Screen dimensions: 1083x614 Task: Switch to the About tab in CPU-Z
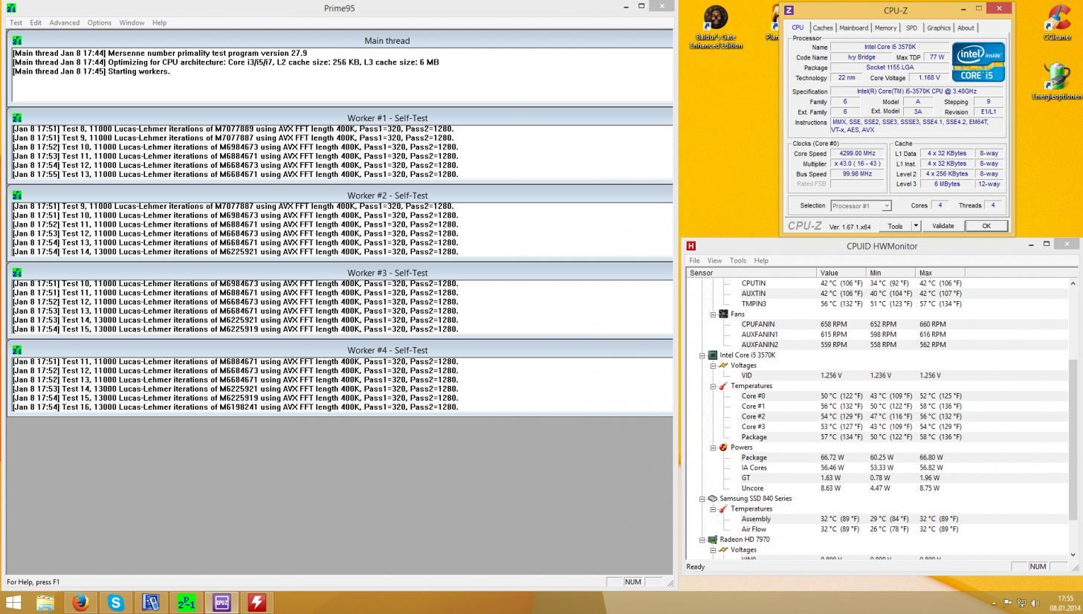point(966,28)
